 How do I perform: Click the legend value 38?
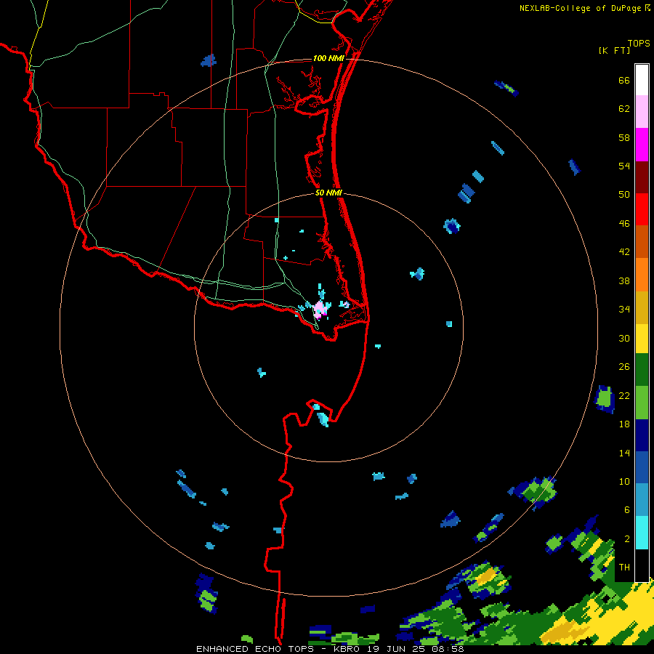point(624,280)
